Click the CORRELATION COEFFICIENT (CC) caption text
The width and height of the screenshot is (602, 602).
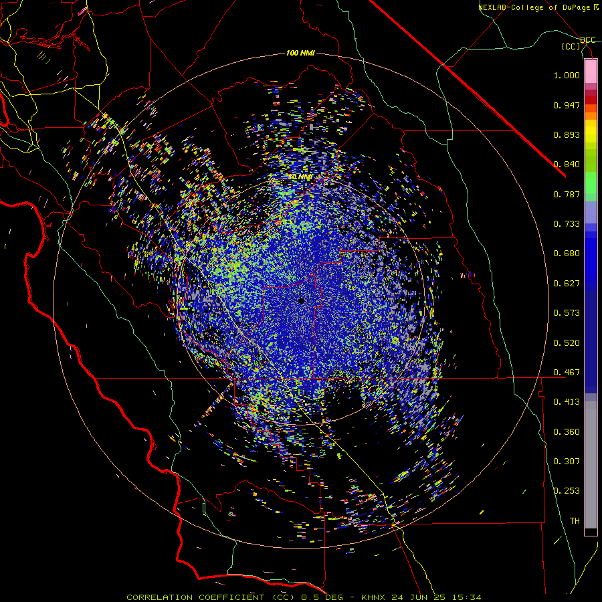pos(211,597)
